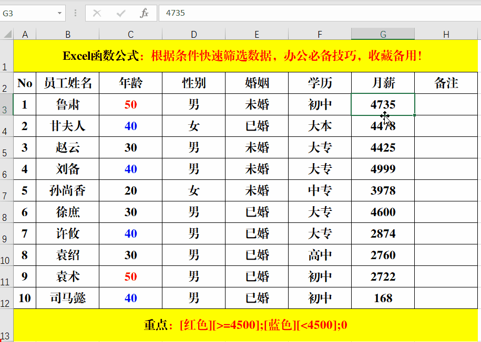The height and width of the screenshot is (342, 481).
Task: Click education cell 大本
Action: [320, 126]
